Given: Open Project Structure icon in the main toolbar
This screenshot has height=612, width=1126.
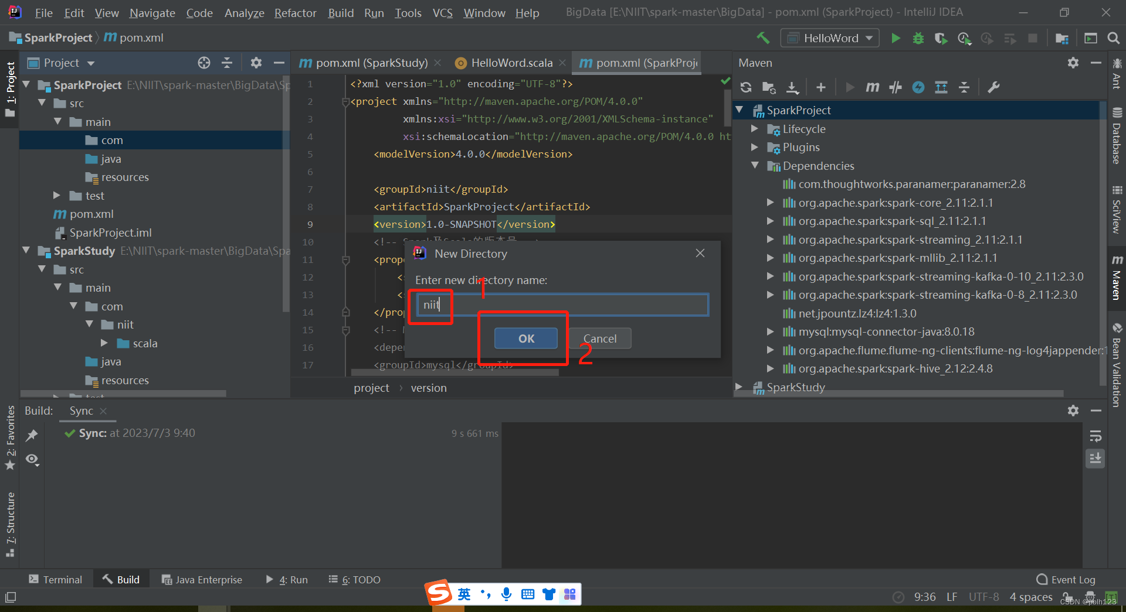Looking at the screenshot, I should 1061,38.
